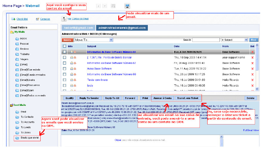Click the monitor icon in top toolbar
This screenshot has height=151, width=261.
127,6
